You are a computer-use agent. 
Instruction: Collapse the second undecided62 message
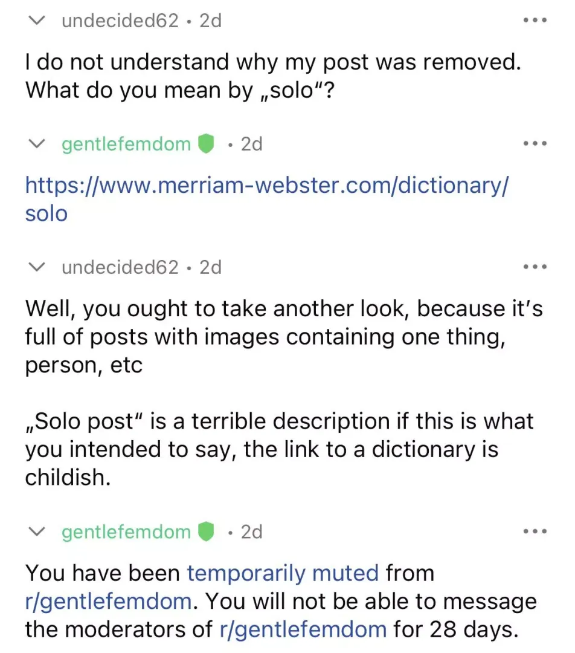pos(37,267)
